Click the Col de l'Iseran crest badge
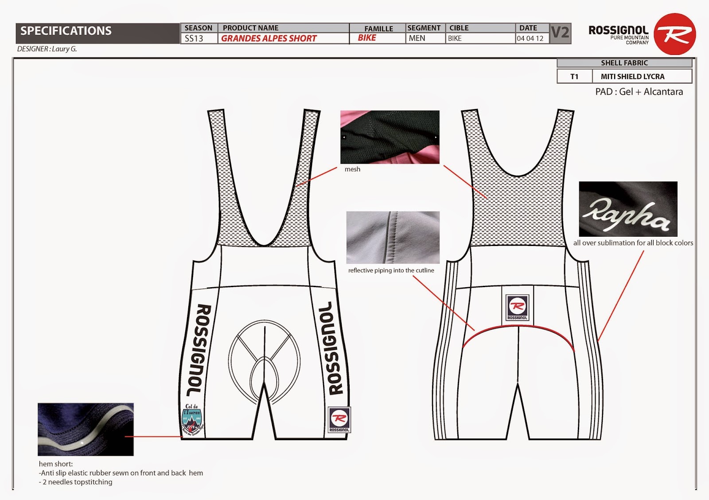Viewport: 709px width, 500px height. (x=192, y=419)
